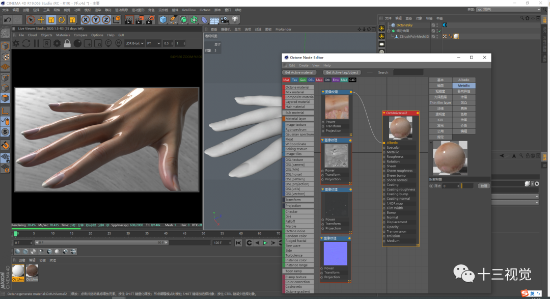Toggle the OSL node filter
The height and width of the screenshot is (299, 550).
click(311, 80)
